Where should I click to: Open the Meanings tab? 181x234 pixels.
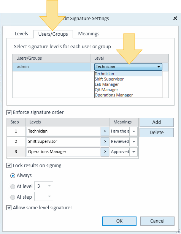(x=89, y=34)
